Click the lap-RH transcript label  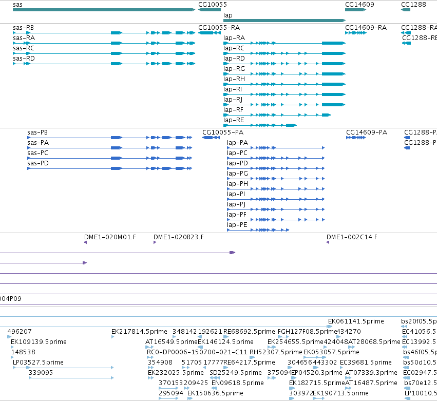point(234,79)
